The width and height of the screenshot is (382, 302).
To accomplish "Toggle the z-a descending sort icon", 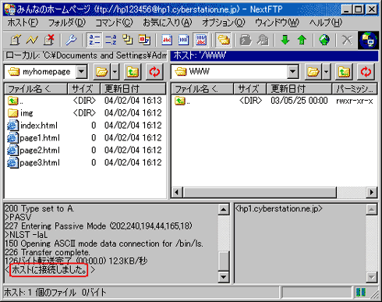I will pyautogui.click(x=111, y=40).
